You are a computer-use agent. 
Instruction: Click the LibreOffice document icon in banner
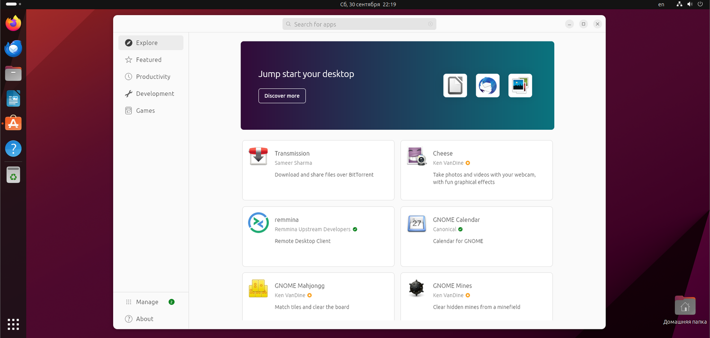pyautogui.click(x=455, y=85)
